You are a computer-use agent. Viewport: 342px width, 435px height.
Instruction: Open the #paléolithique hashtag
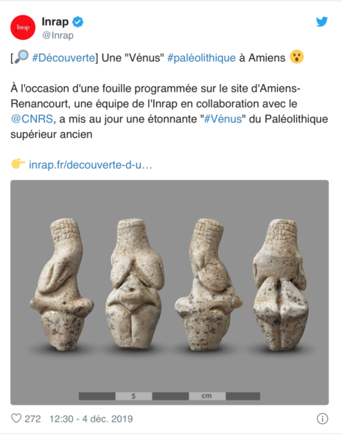[201, 58]
